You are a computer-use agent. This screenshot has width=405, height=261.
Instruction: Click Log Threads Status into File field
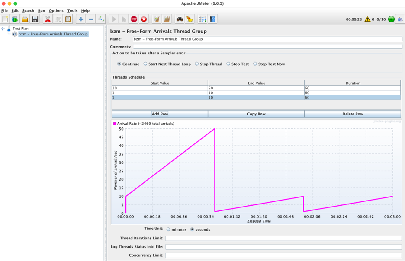pyautogui.click(x=283, y=247)
